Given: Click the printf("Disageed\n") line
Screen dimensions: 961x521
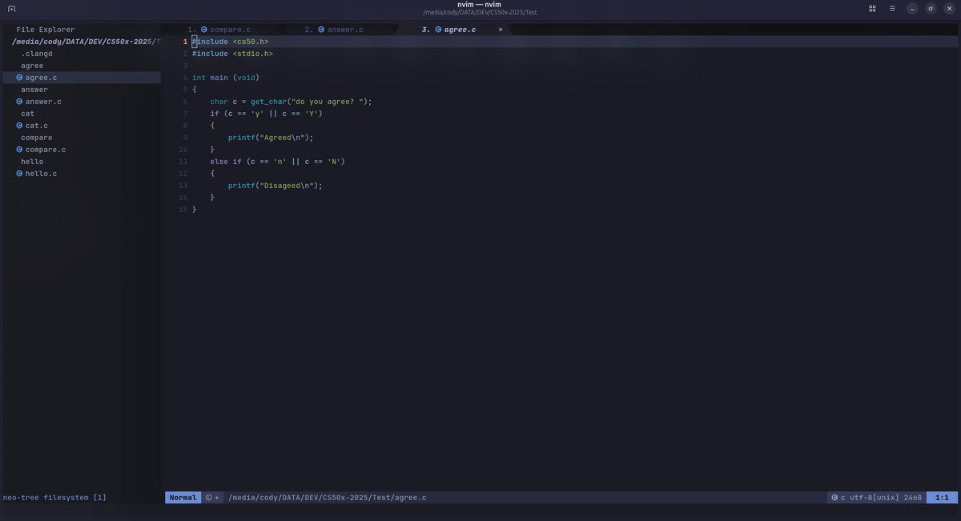Looking at the screenshot, I should [x=275, y=186].
